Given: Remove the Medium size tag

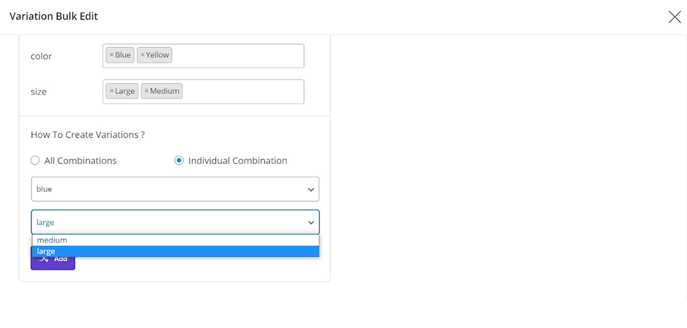Looking at the screenshot, I should tap(147, 91).
